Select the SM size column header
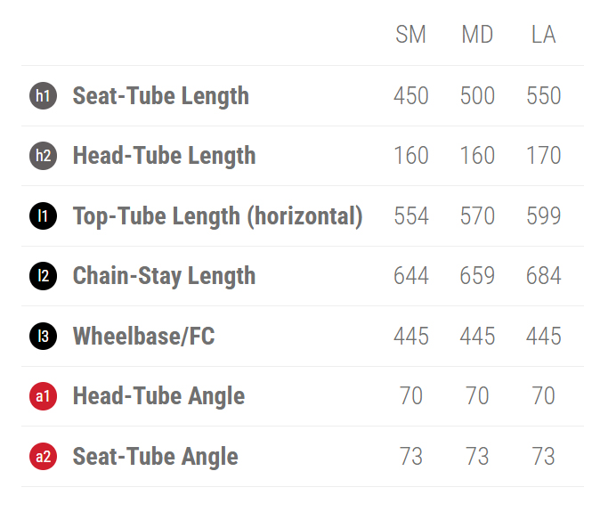 pos(411,35)
